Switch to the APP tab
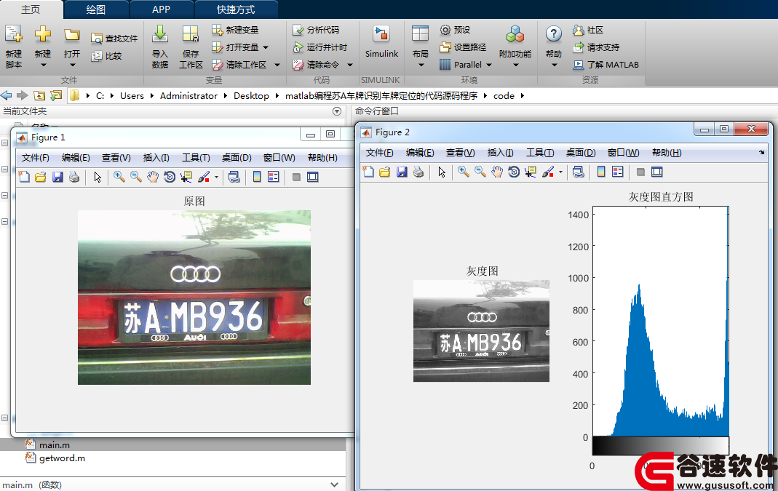 [x=162, y=9]
